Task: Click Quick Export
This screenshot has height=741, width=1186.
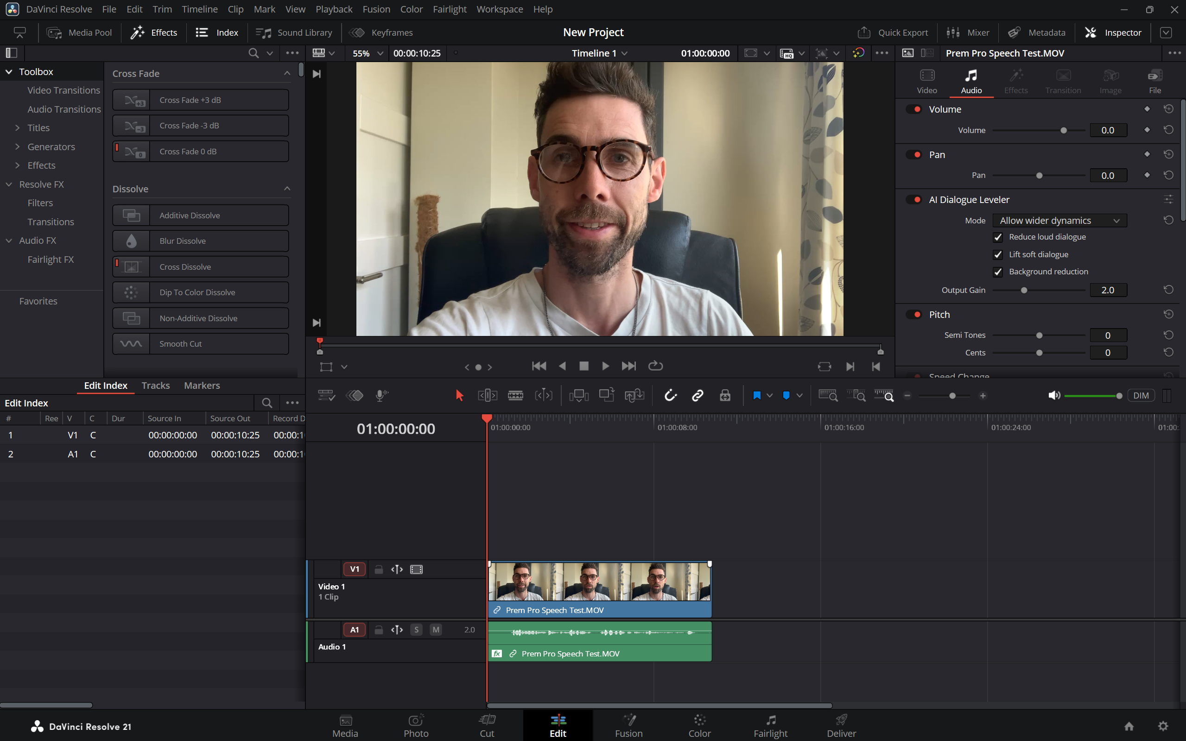Action: pyautogui.click(x=893, y=32)
